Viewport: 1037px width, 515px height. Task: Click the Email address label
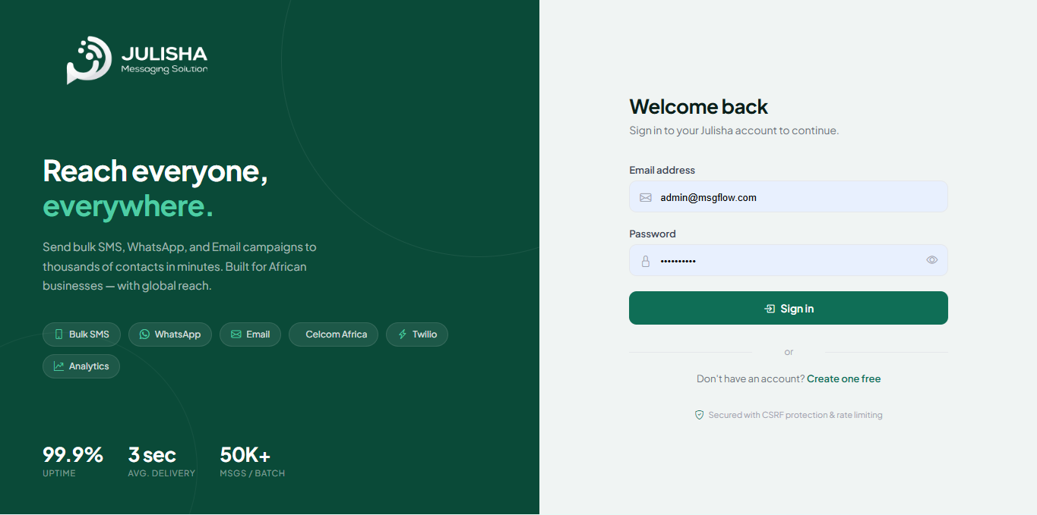point(662,170)
